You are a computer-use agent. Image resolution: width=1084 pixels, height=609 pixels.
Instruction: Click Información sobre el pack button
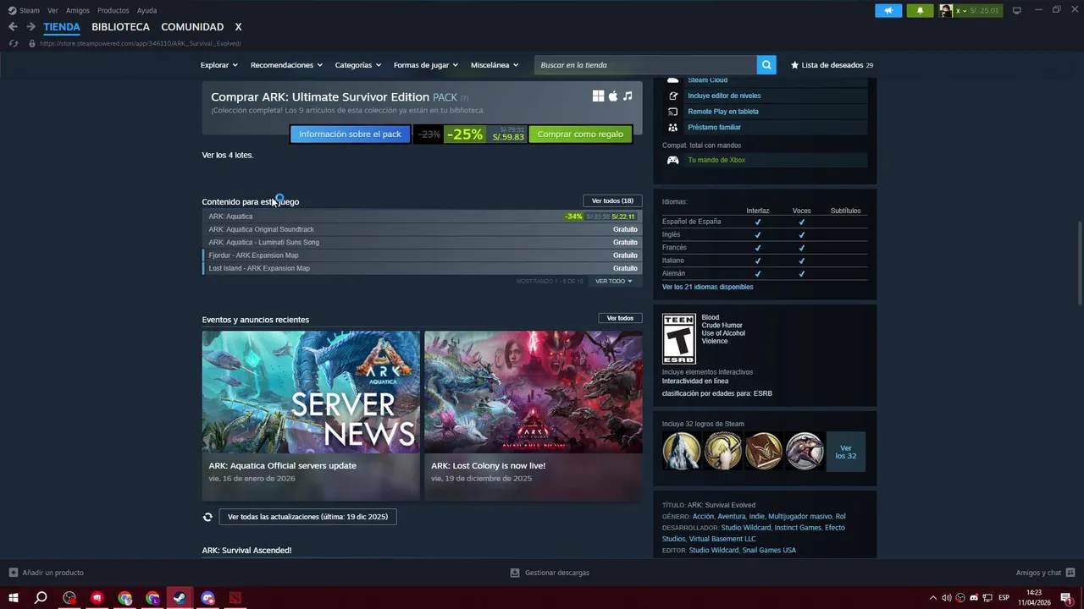350,134
